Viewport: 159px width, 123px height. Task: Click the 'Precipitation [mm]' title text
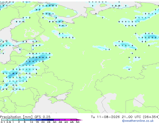[16, 117]
